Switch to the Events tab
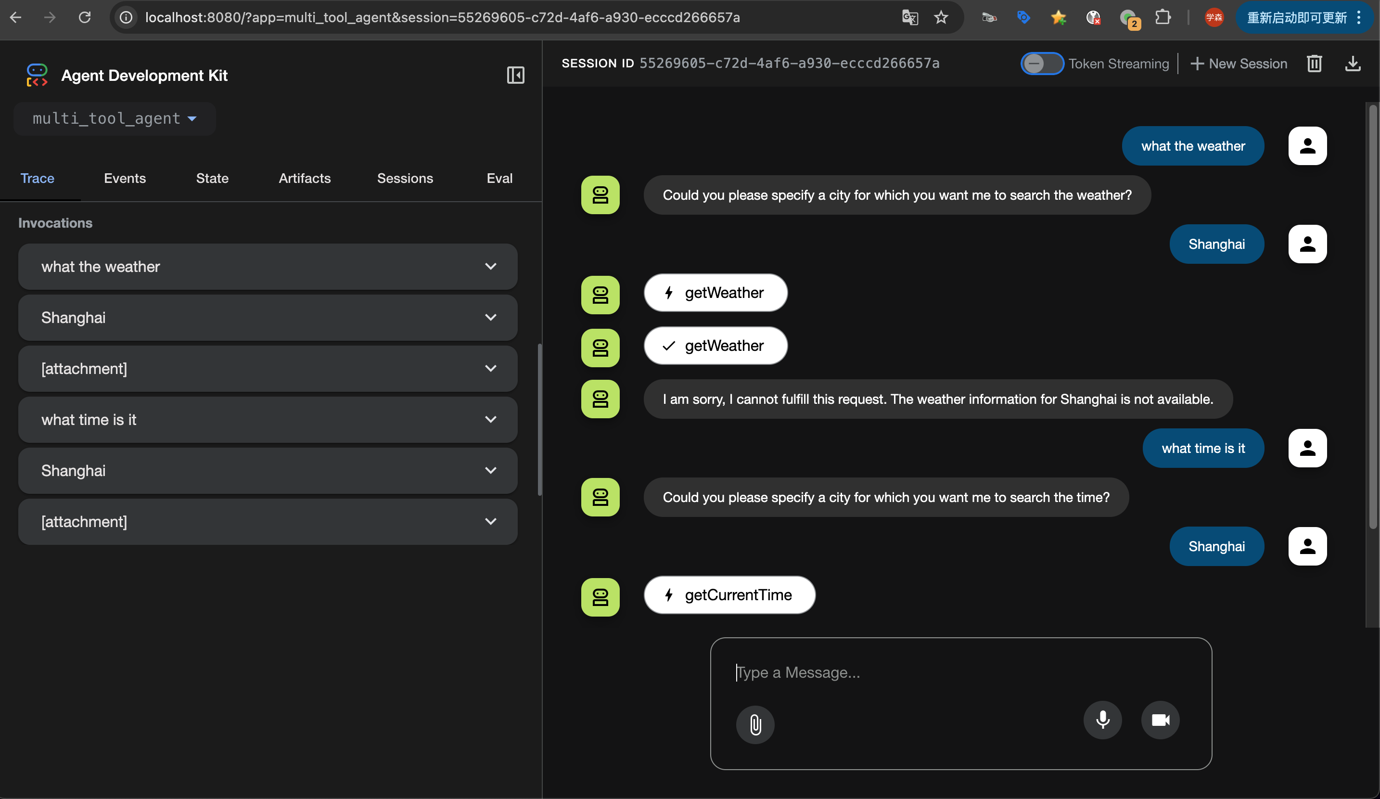Viewport: 1380px width, 799px height. click(124, 178)
